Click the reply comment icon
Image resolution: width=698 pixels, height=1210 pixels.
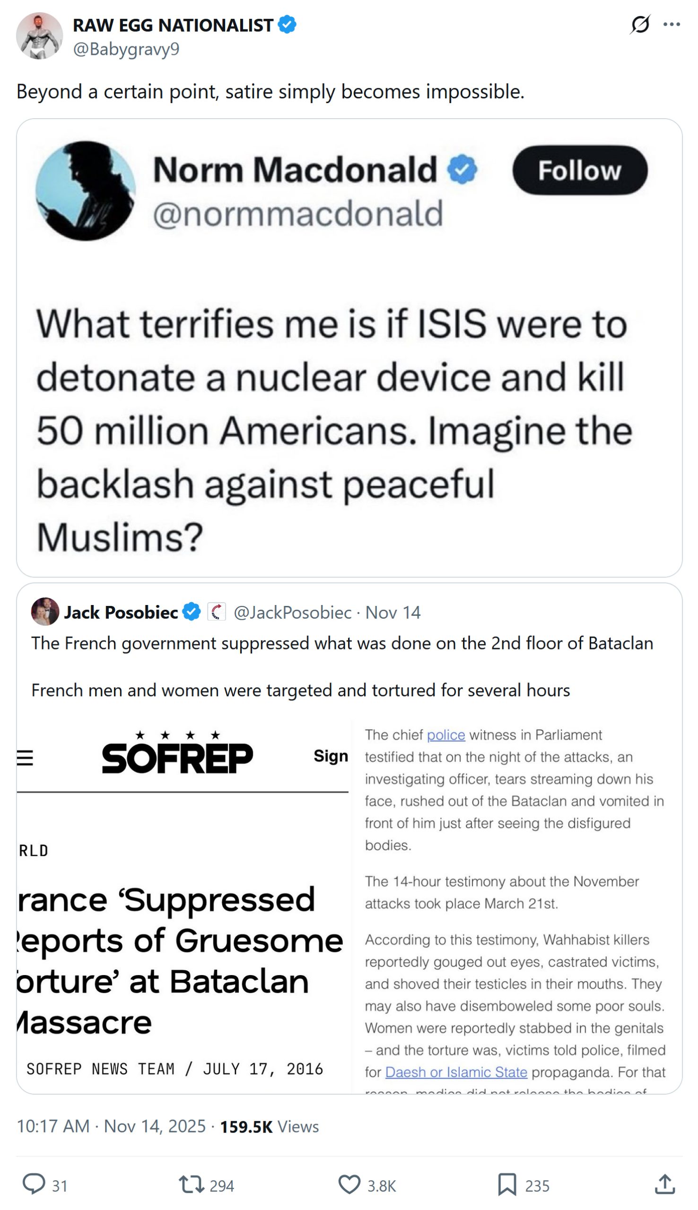[x=34, y=1184]
